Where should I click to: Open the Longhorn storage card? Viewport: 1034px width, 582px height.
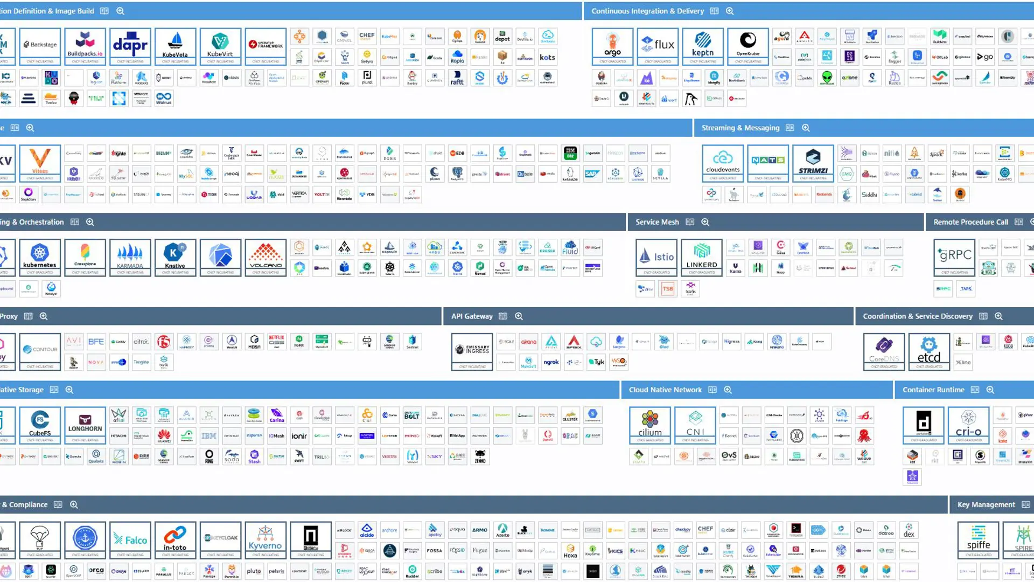click(85, 426)
